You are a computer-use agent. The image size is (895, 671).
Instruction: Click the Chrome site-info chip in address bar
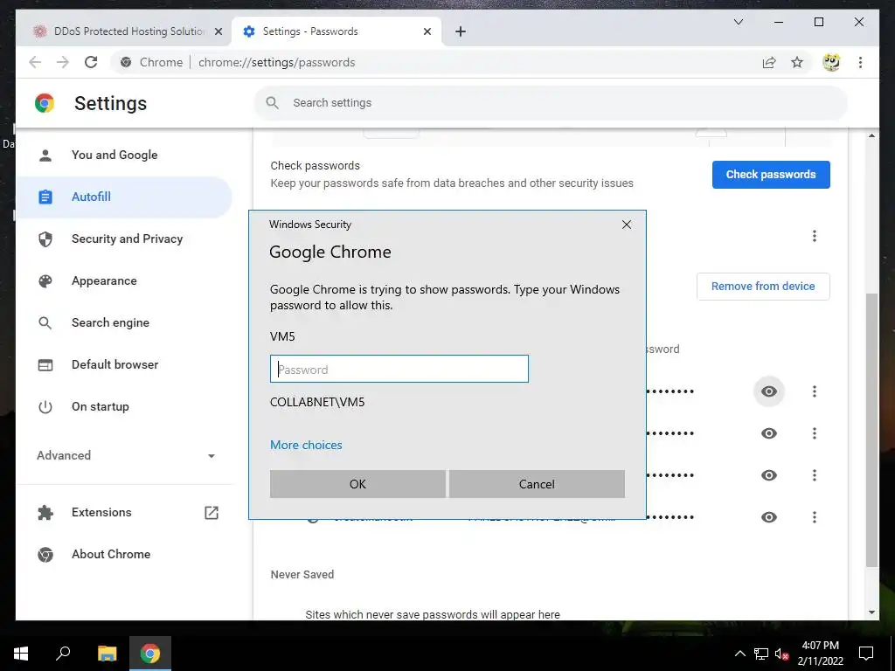(152, 62)
